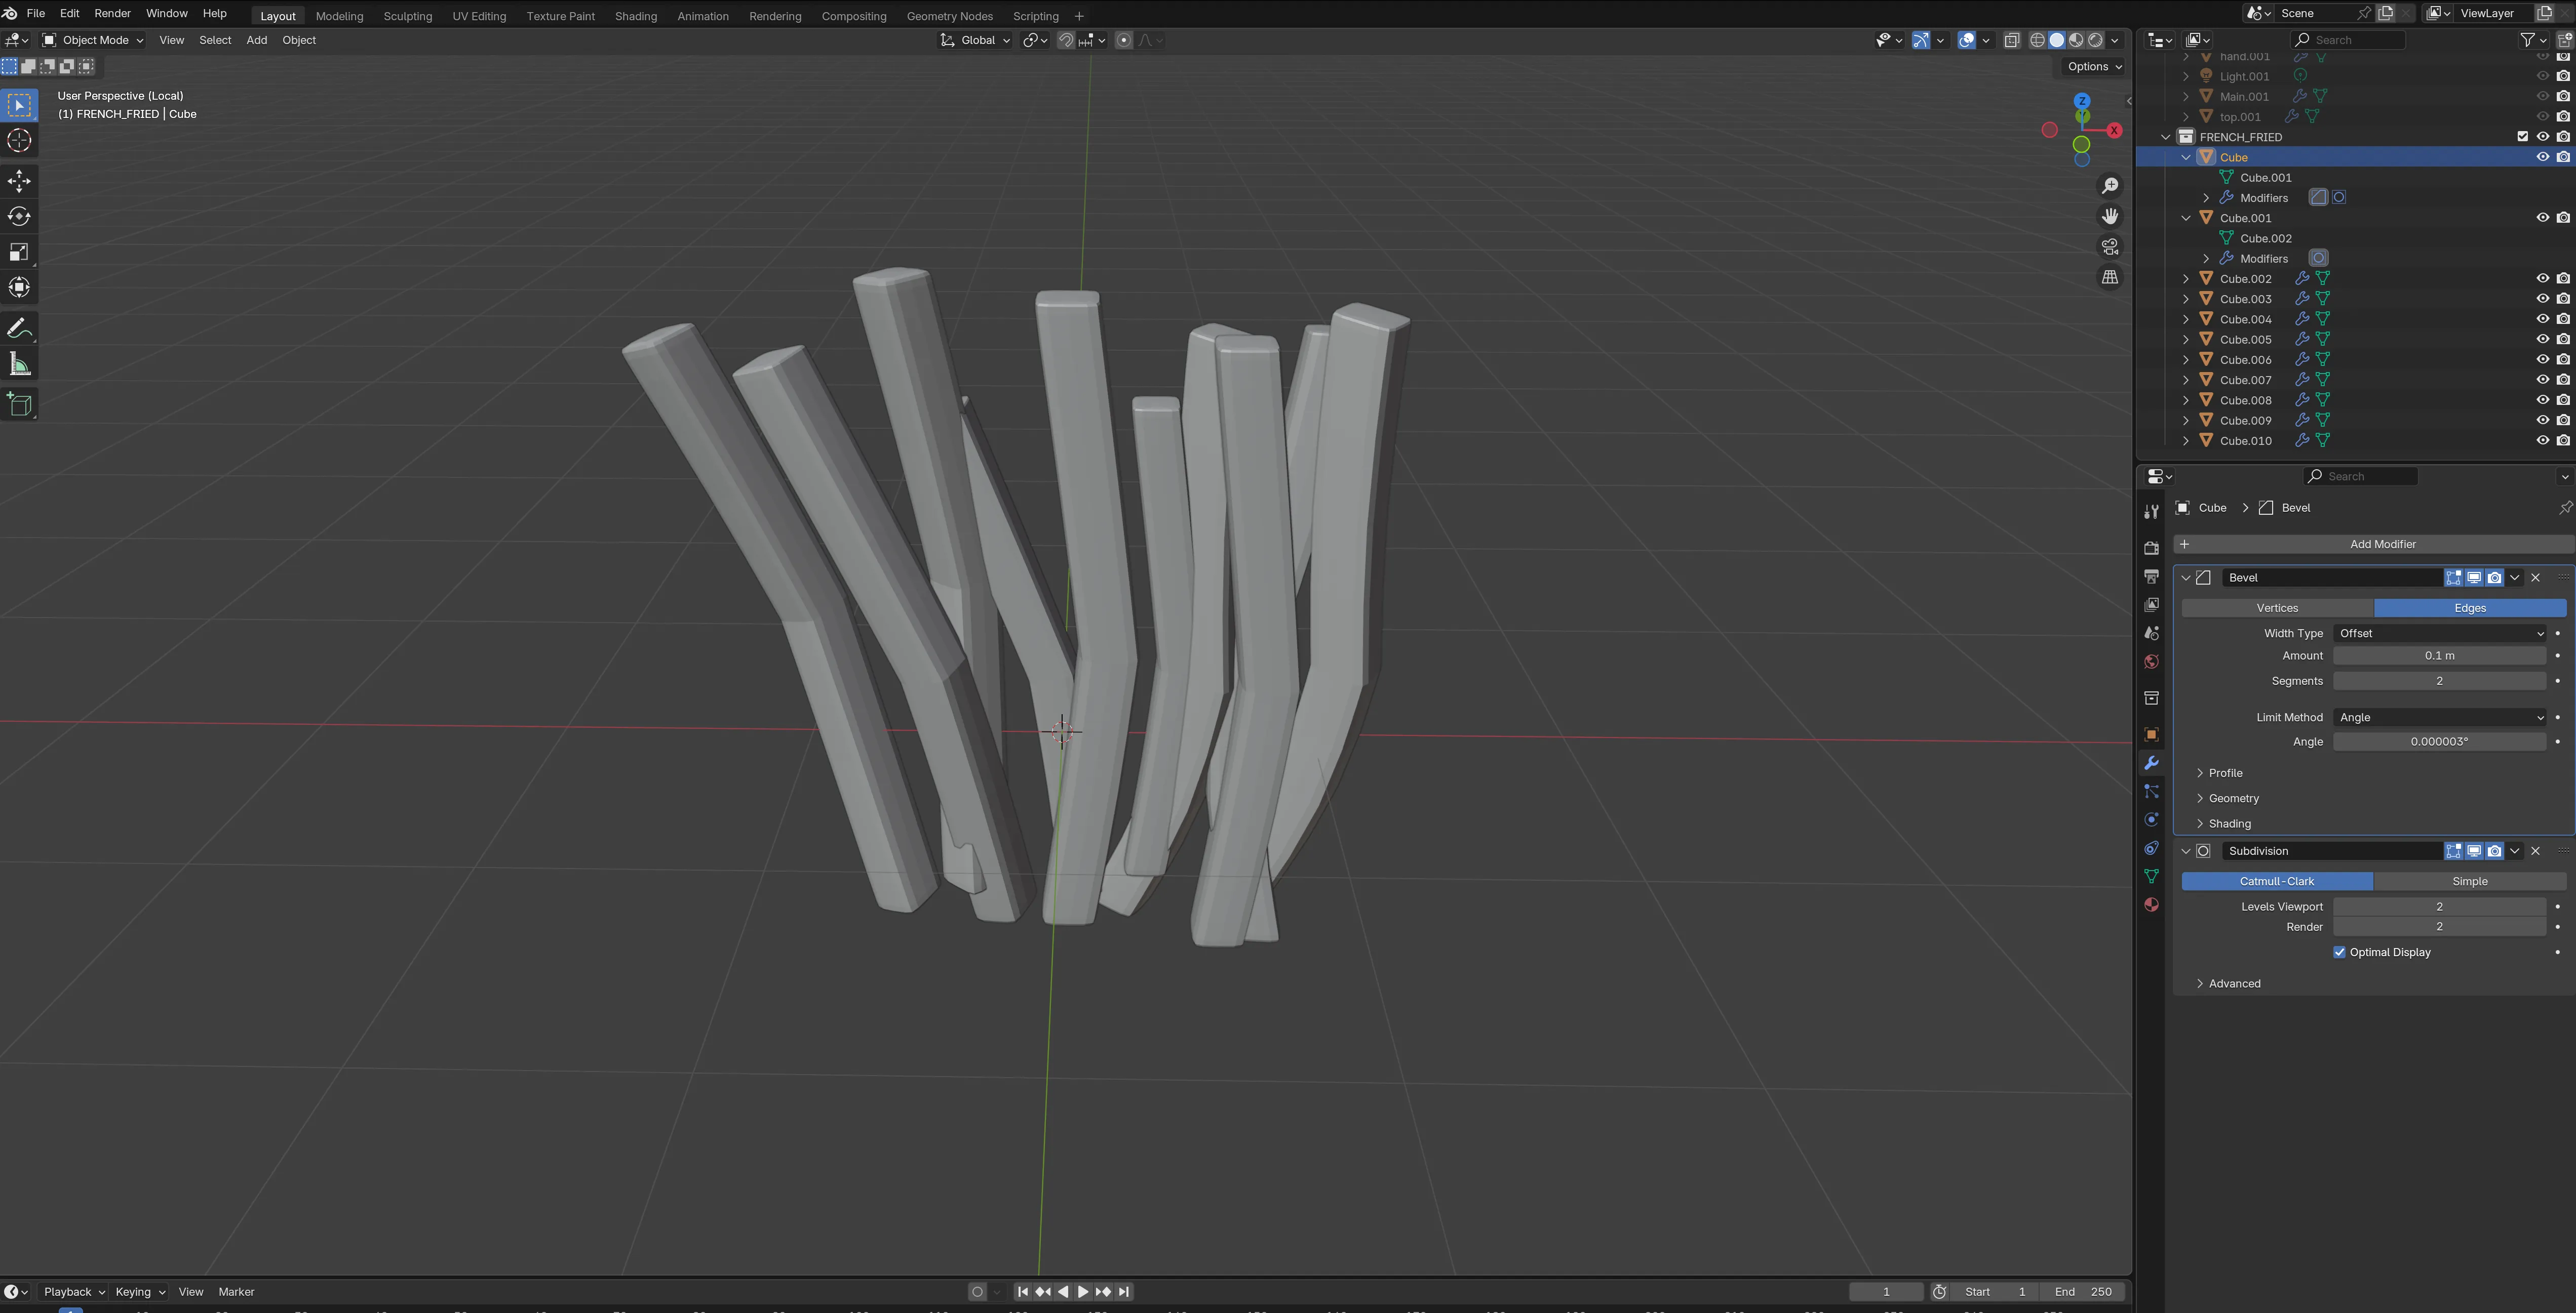Toggle Bevel modifier viewport display
This screenshot has width=2576, height=1313.
(x=2474, y=578)
